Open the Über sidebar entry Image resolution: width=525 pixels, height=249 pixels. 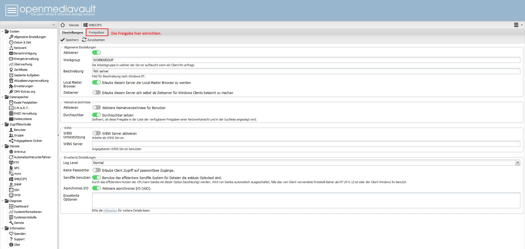tap(17, 245)
